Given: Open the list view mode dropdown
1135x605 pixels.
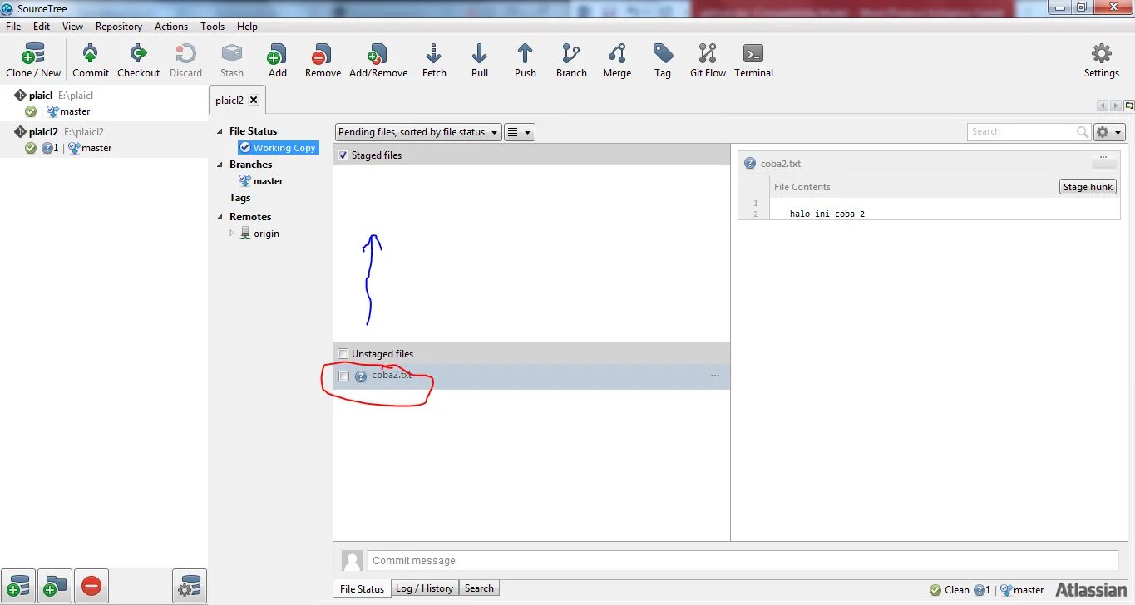Looking at the screenshot, I should pyautogui.click(x=520, y=132).
